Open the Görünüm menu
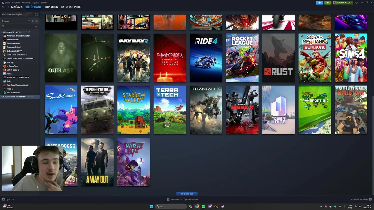 16,3
